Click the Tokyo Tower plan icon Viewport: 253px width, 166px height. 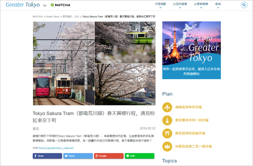pos(167,120)
